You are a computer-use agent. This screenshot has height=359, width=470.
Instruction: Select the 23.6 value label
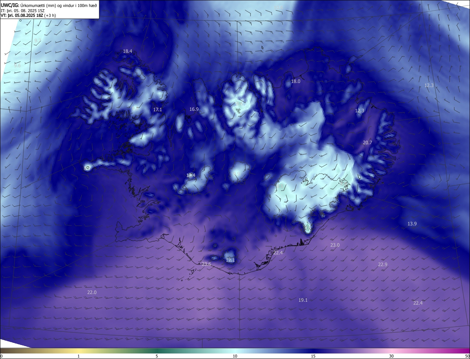pyautogui.click(x=207, y=265)
